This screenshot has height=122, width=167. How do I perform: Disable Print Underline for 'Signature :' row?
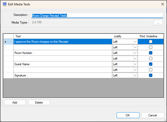(x=151, y=75)
